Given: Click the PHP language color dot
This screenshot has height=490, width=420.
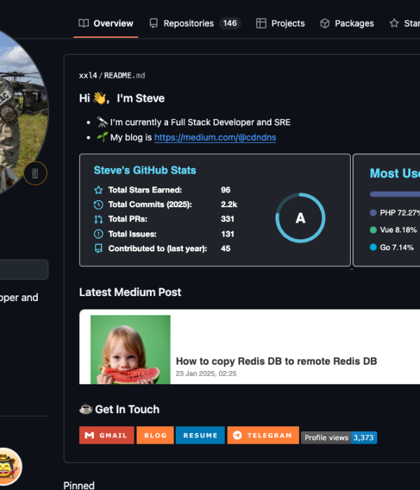Looking at the screenshot, I should (x=373, y=213).
